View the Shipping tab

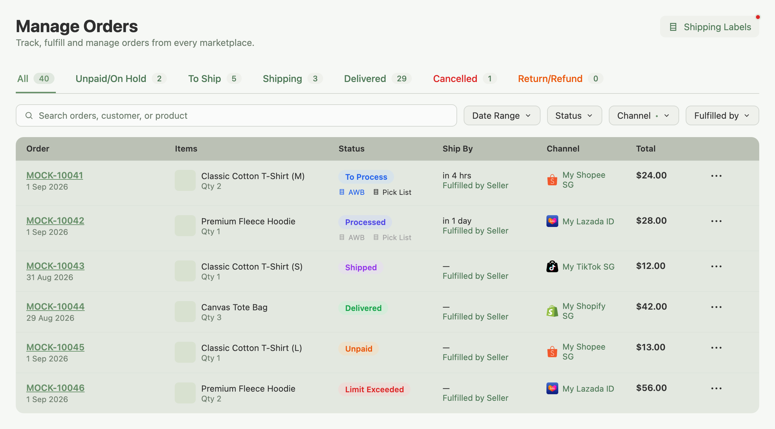(293, 79)
